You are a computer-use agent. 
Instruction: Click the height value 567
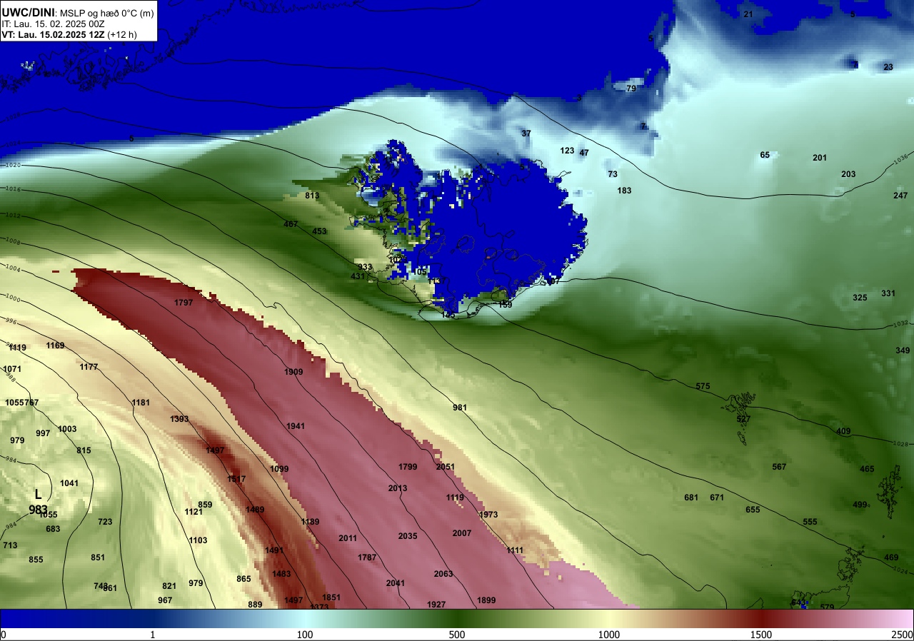pyautogui.click(x=779, y=467)
